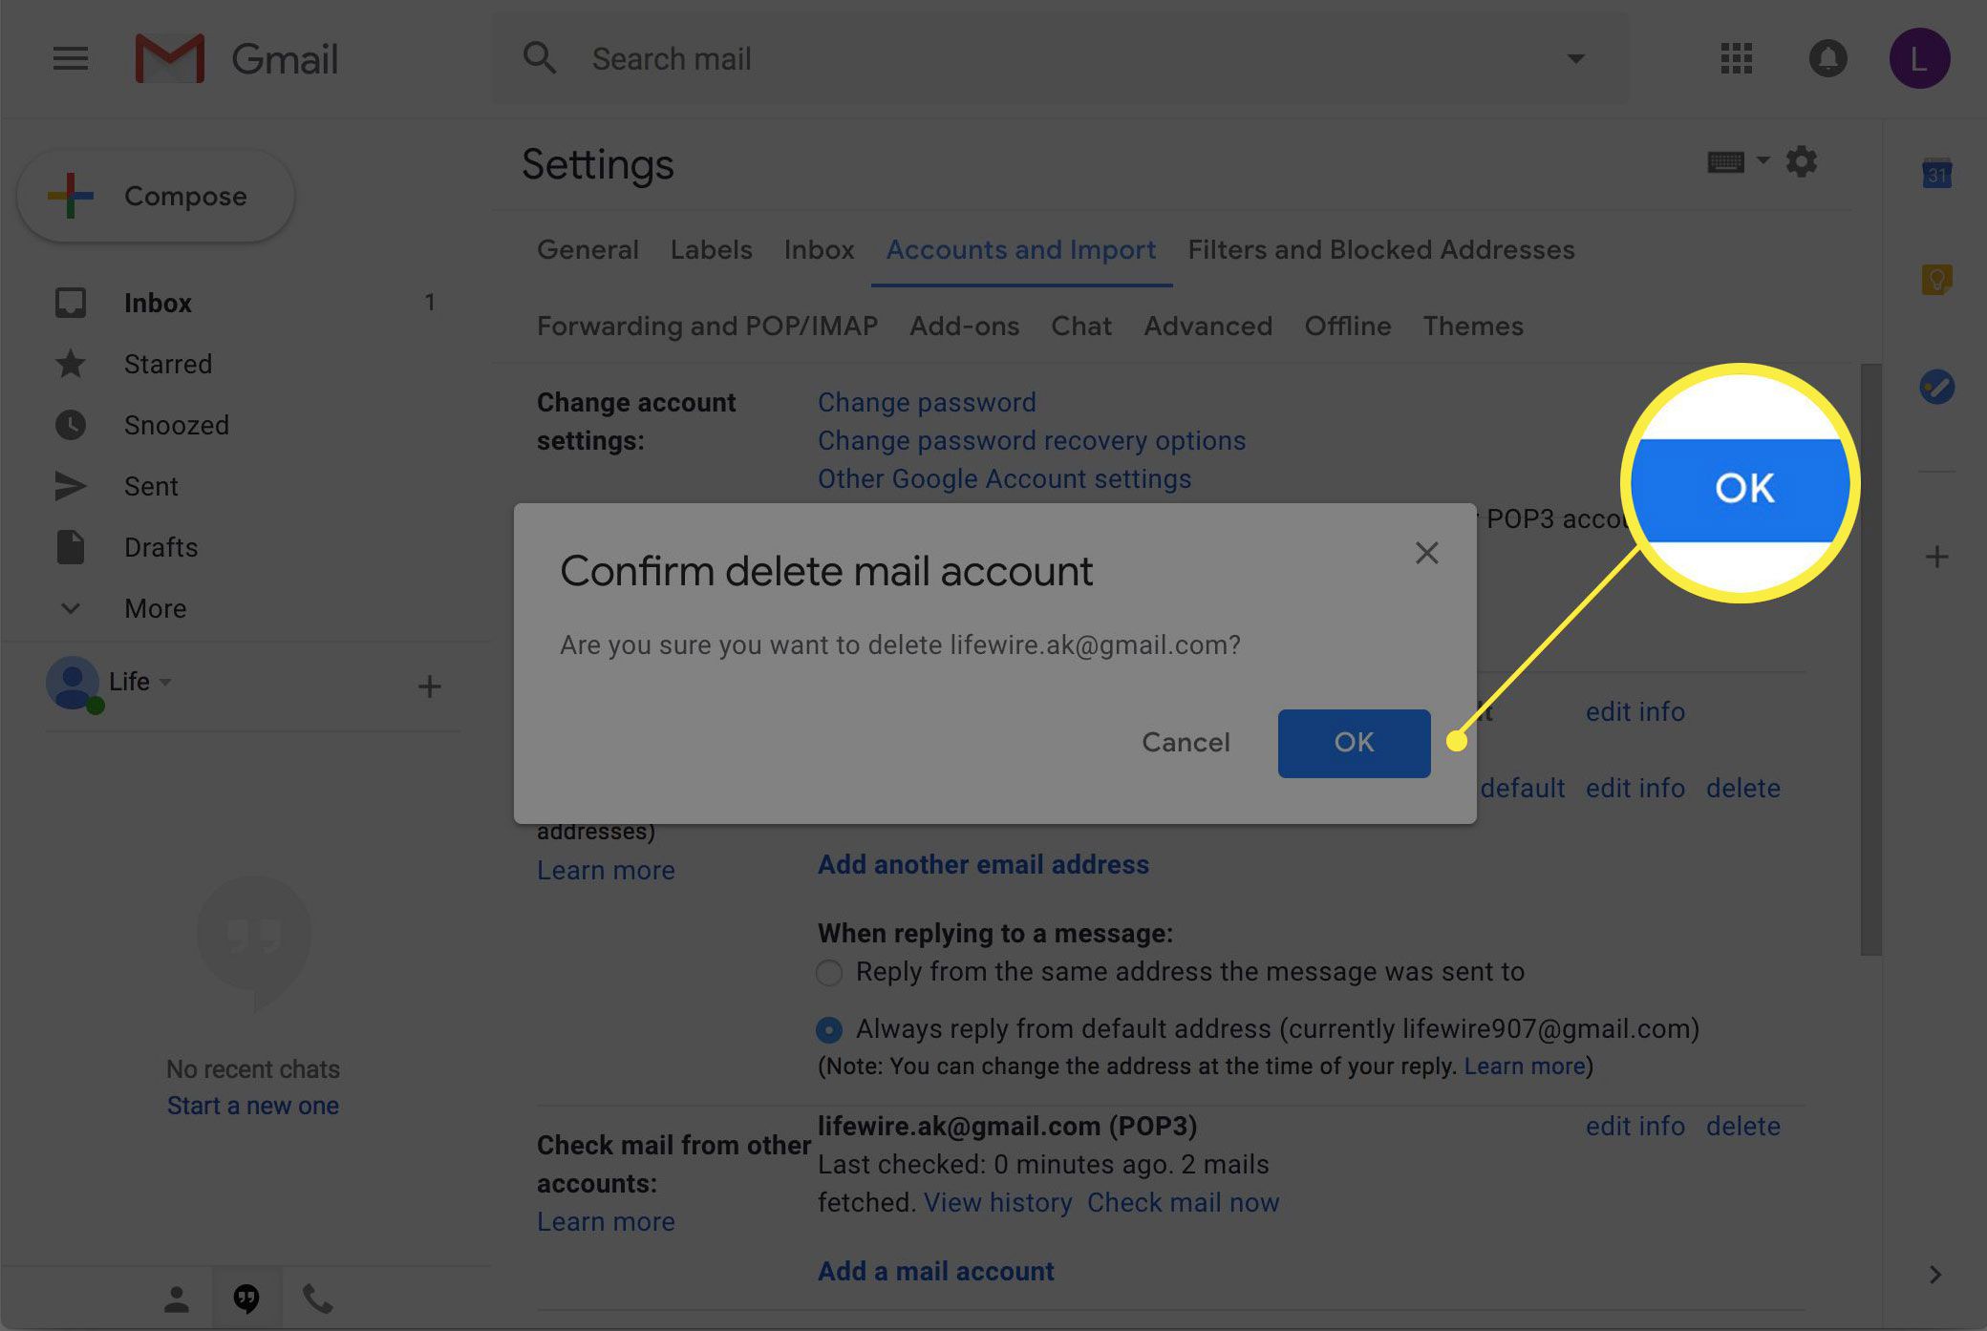
Task: Open Other Google Account settings
Action: coord(1004,479)
